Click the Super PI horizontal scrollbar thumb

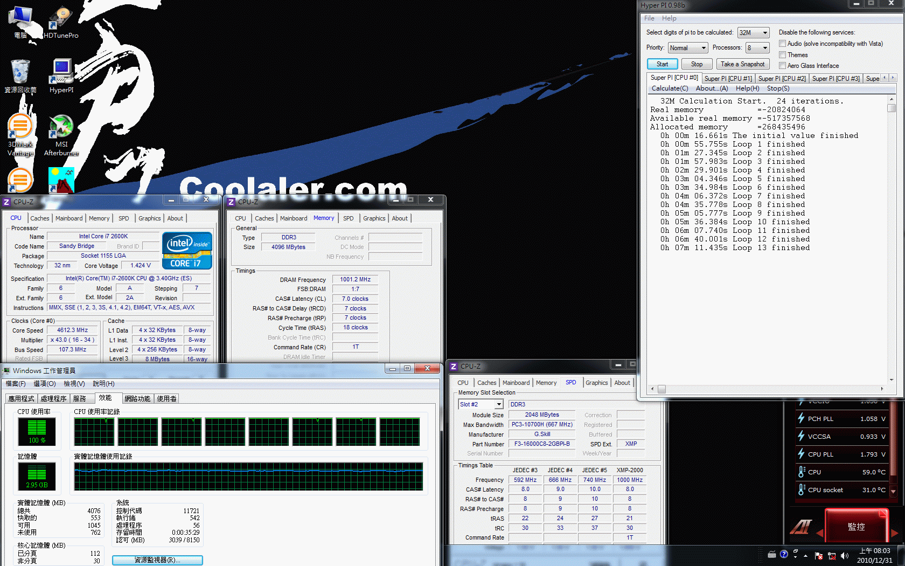661,389
